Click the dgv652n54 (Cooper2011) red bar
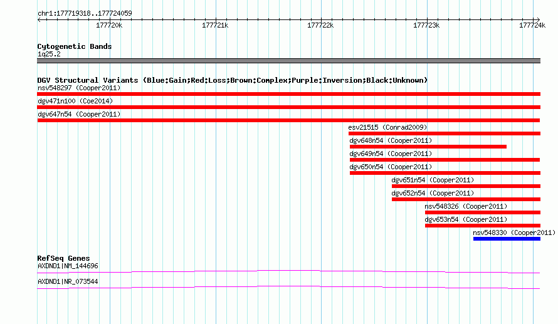558x324 pixels. pos(466,199)
